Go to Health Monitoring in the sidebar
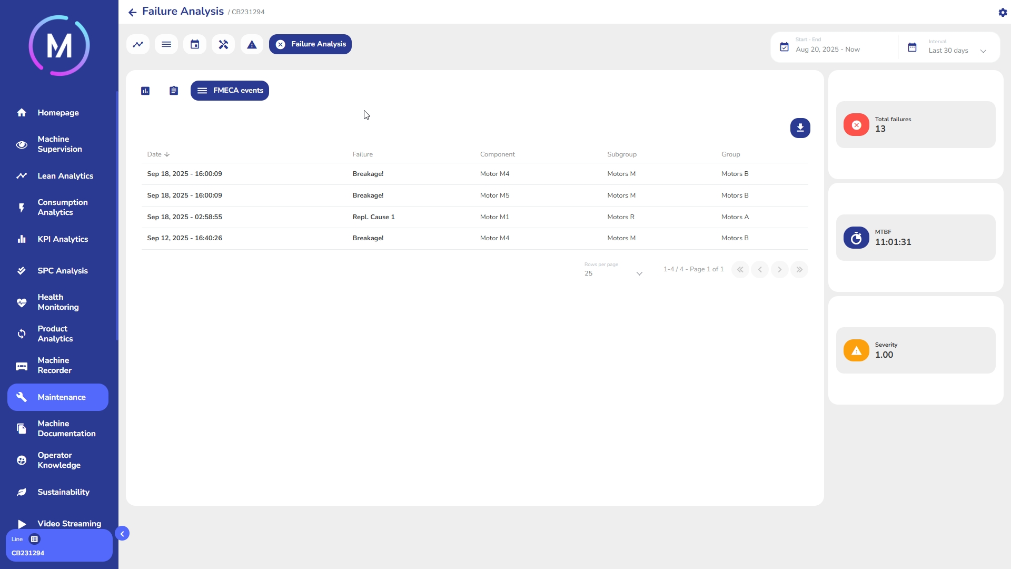This screenshot has width=1011, height=569. (58, 302)
